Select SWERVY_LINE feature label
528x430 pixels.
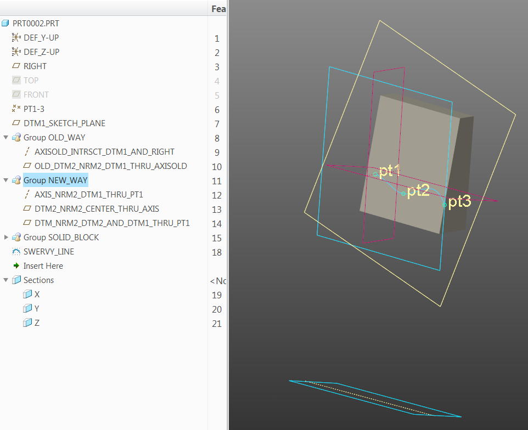[49, 251]
